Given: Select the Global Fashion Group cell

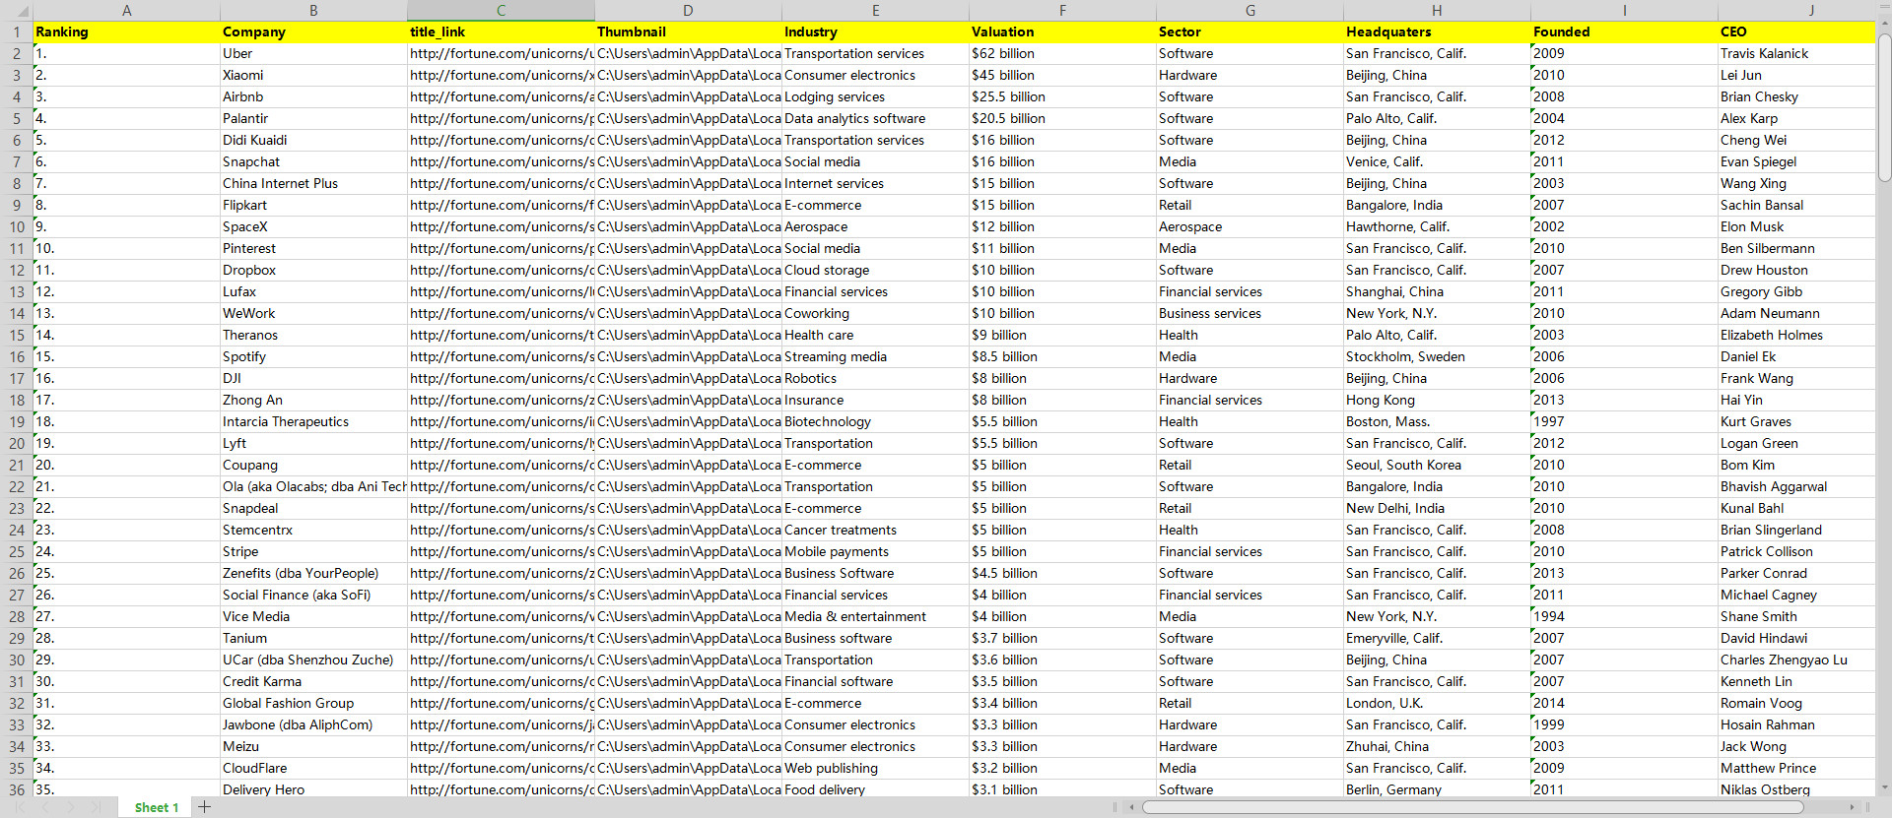Looking at the screenshot, I should coord(313,703).
